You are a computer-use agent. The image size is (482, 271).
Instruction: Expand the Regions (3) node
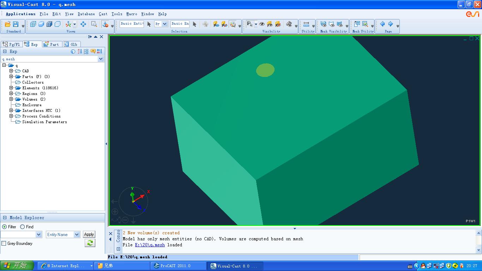(11, 94)
